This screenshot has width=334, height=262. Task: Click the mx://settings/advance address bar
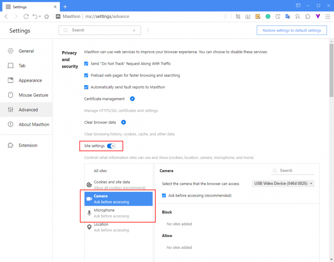[107, 17]
